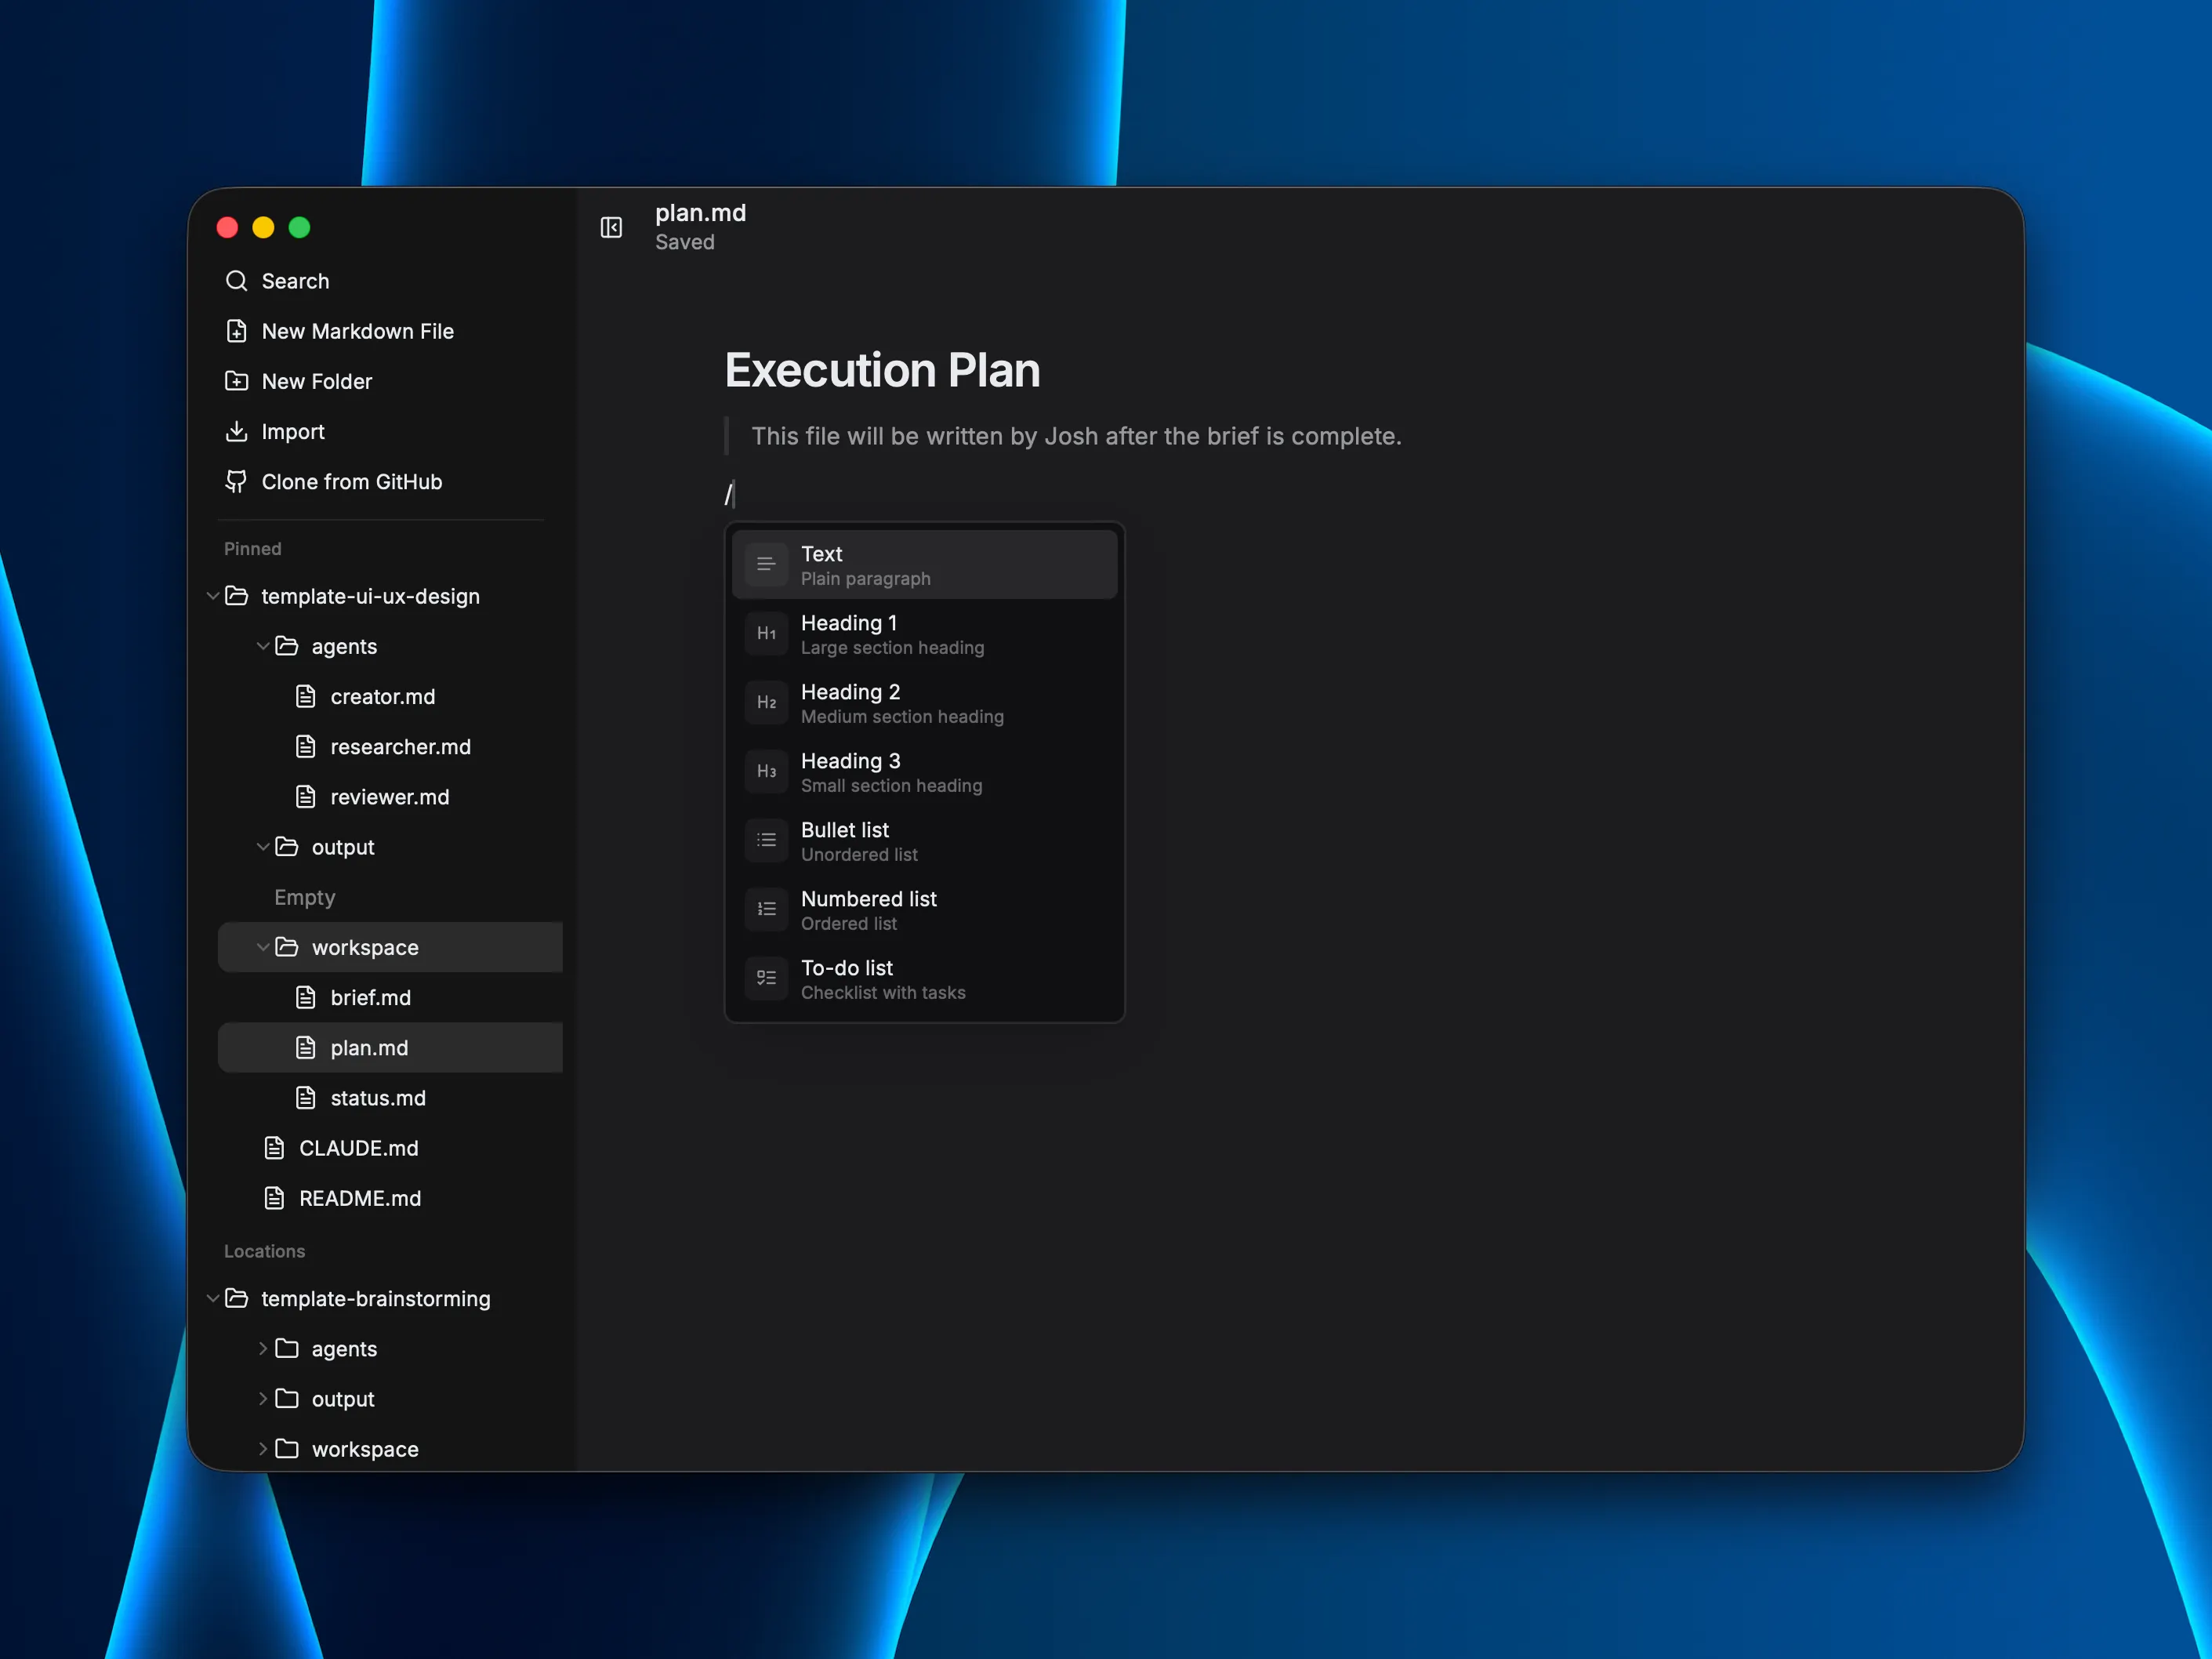Click the H2 icon in slash menu
Image resolution: width=2212 pixels, height=1659 pixels.
click(x=766, y=702)
